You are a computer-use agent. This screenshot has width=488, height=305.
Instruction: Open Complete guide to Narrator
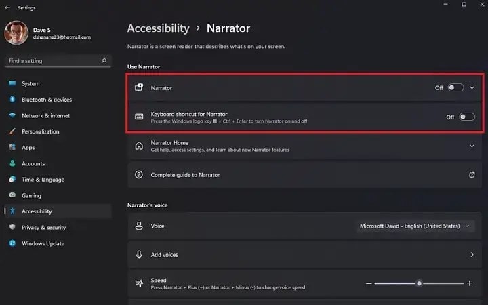[304, 175]
